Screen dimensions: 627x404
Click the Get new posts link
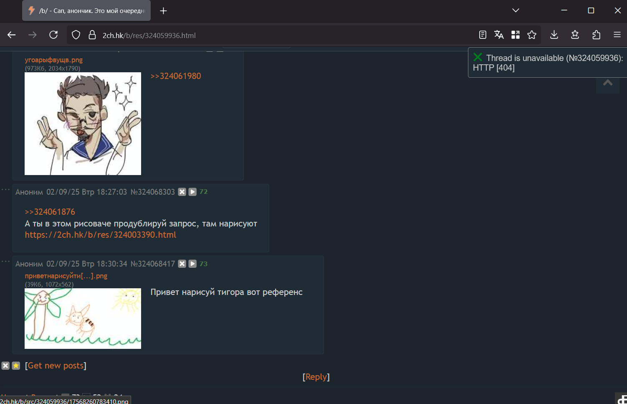pos(56,366)
